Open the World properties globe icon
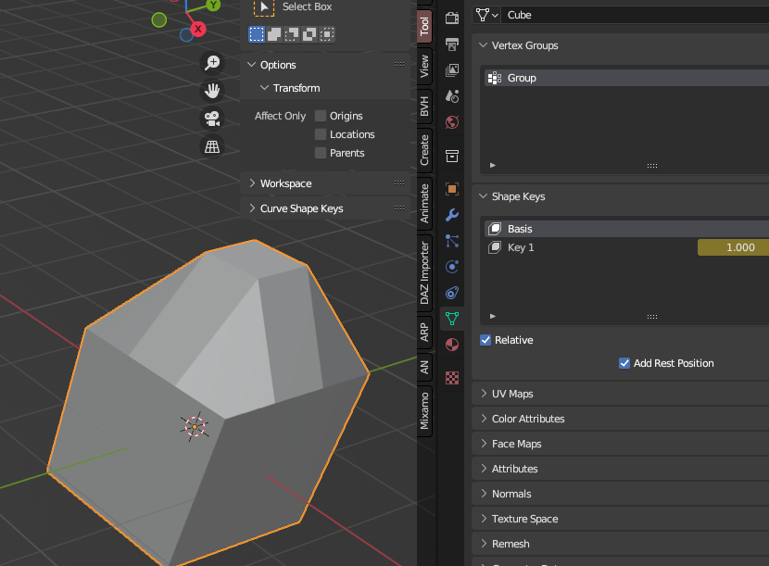 click(451, 121)
